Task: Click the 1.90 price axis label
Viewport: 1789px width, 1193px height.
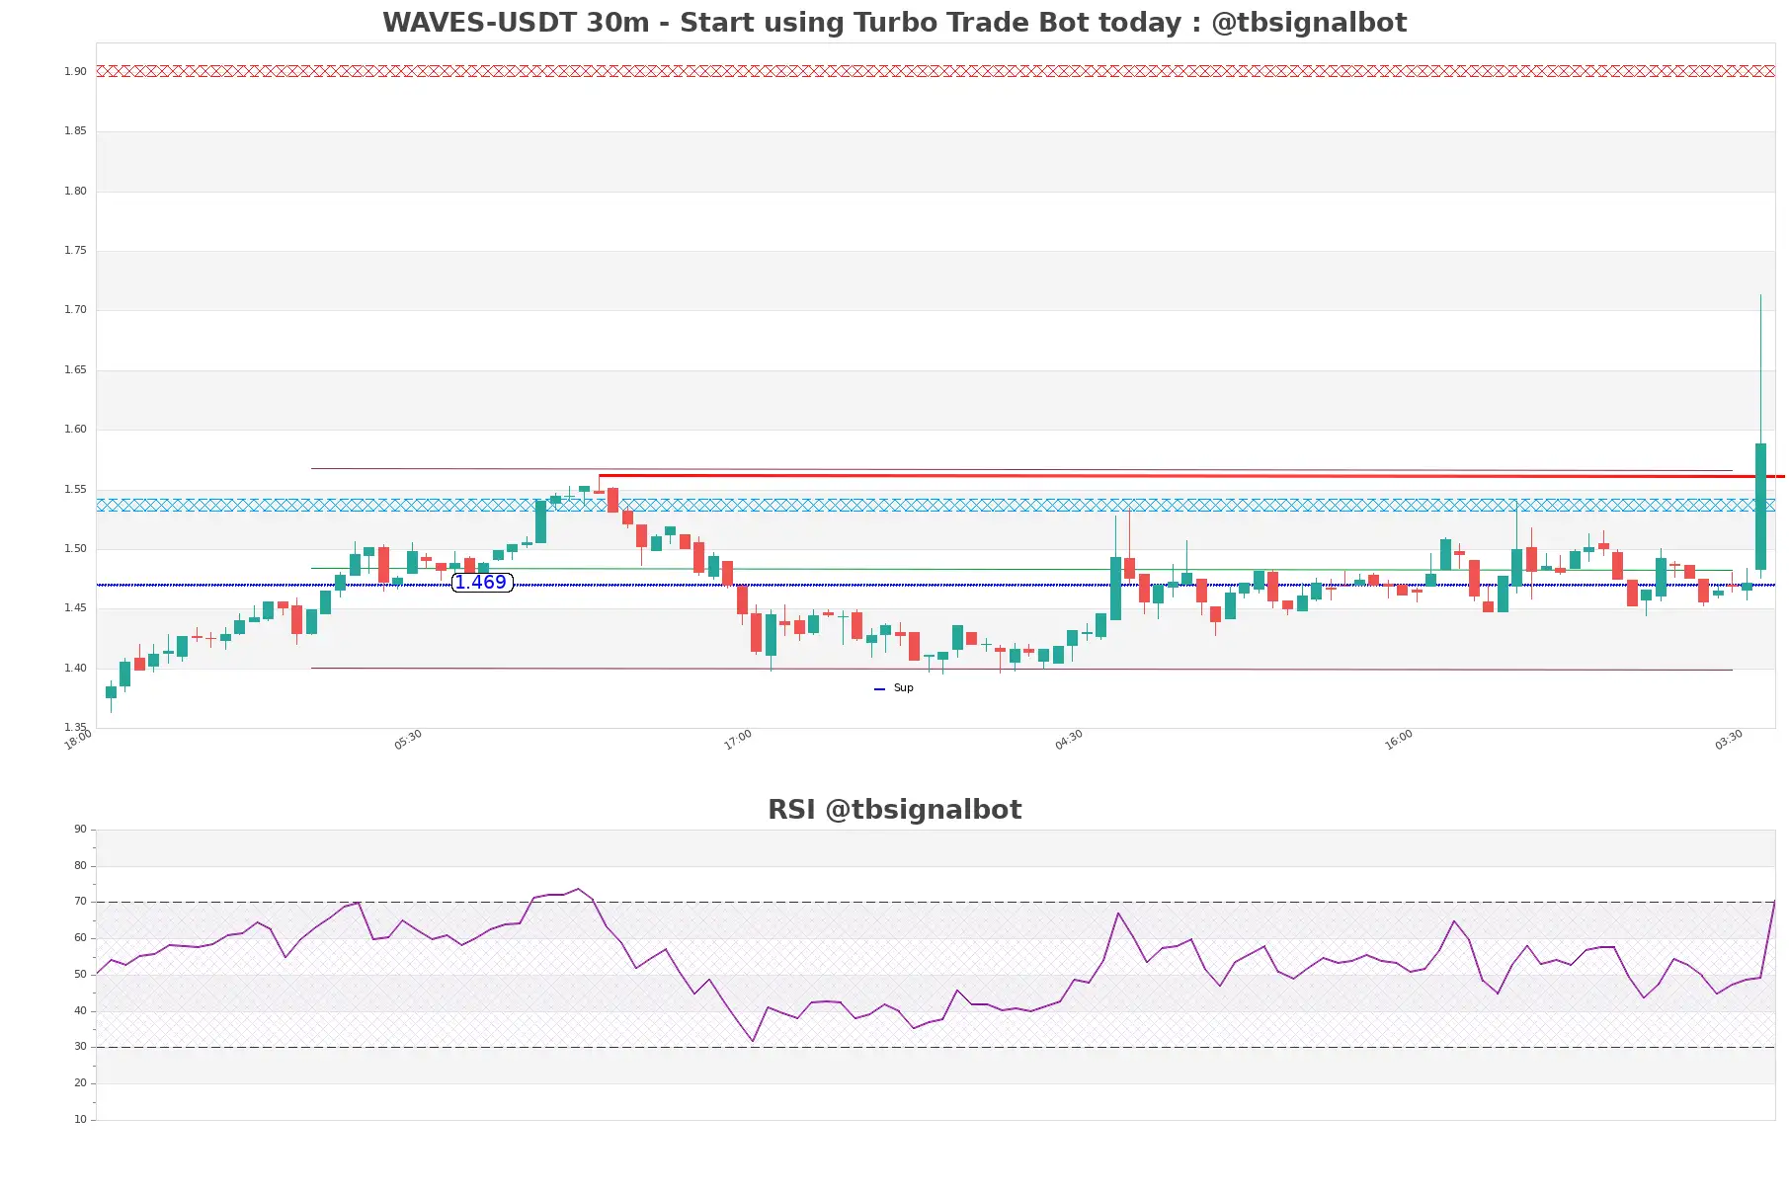Action: (75, 71)
